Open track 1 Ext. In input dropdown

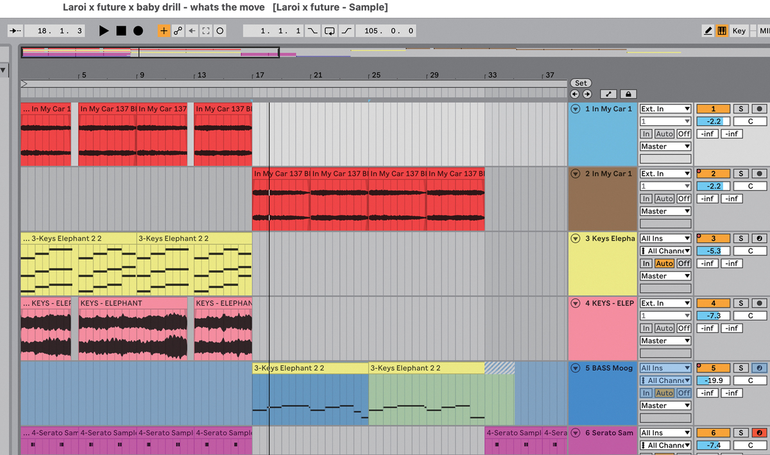click(x=665, y=109)
